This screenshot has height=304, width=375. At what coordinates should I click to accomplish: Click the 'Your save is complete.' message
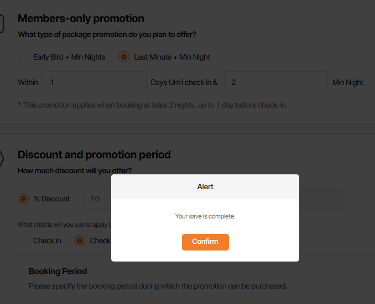[205, 216]
